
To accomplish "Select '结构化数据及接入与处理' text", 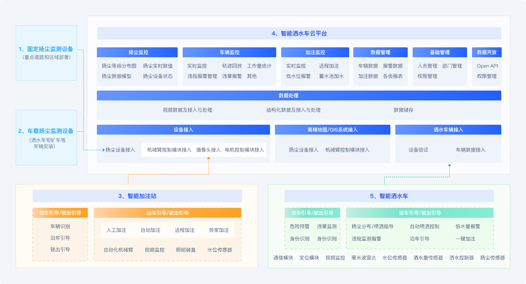I will (x=294, y=110).
